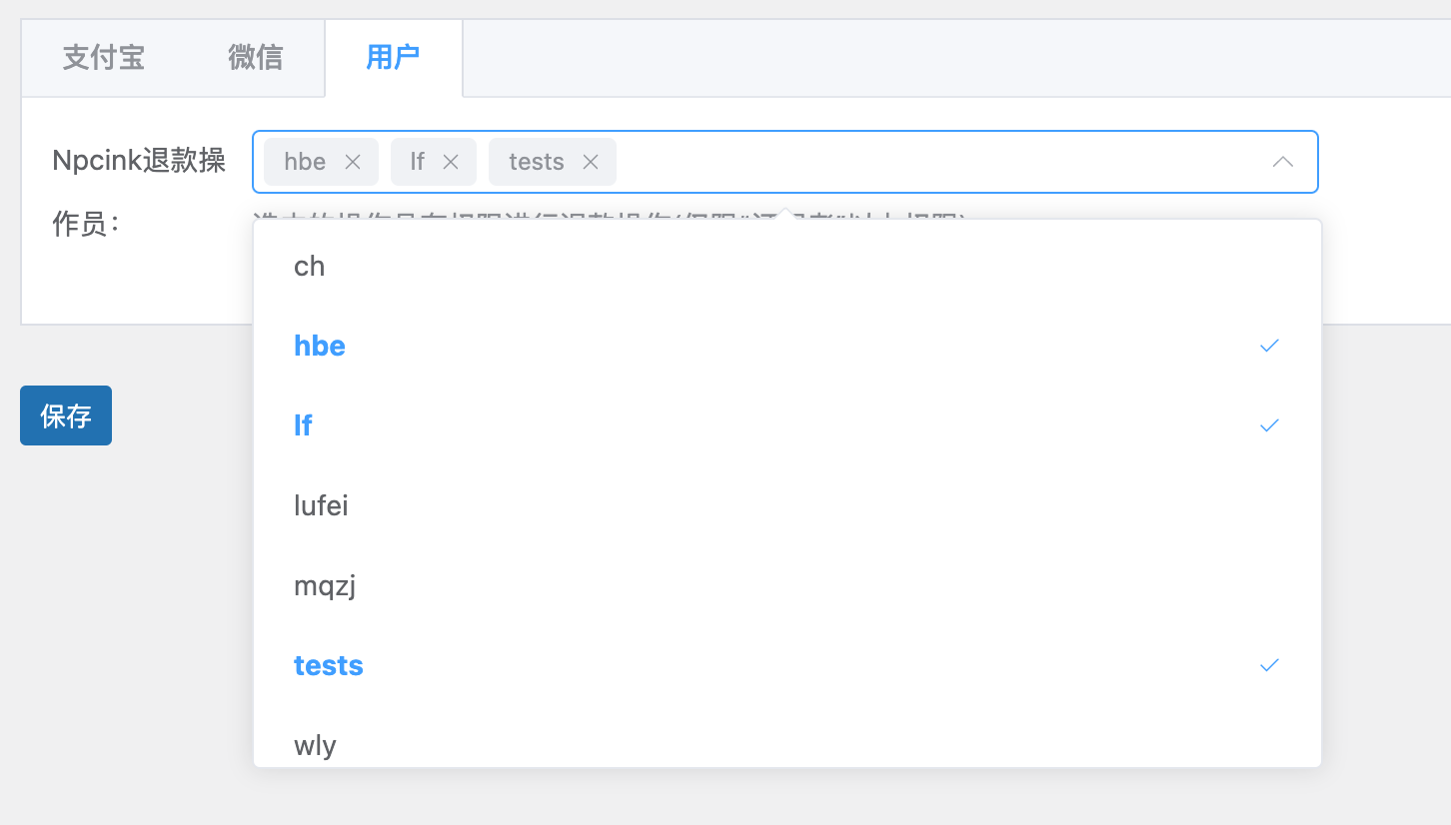Remove the lf tag using its X icon
This screenshot has width=1451, height=825.
pos(451,162)
